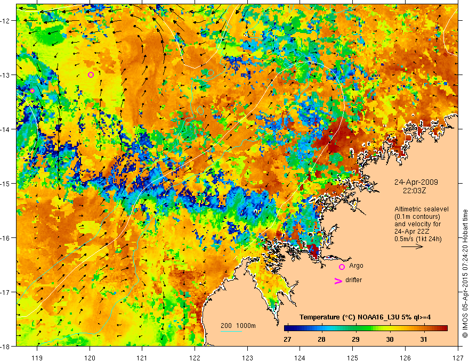Click the vertical IMOS copyright timestamp text
The height and width of the screenshot is (362, 469).
pyautogui.click(x=465, y=273)
